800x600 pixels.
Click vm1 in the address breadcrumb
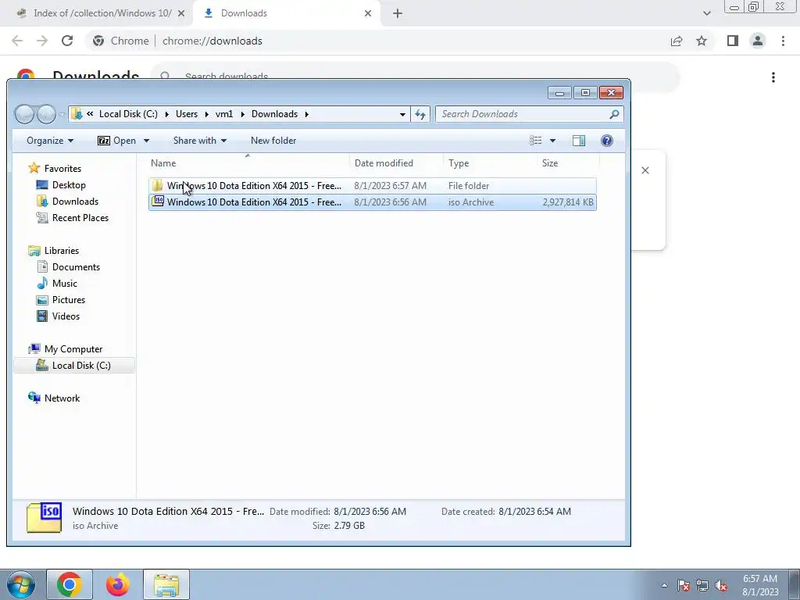(x=224, y=114)
